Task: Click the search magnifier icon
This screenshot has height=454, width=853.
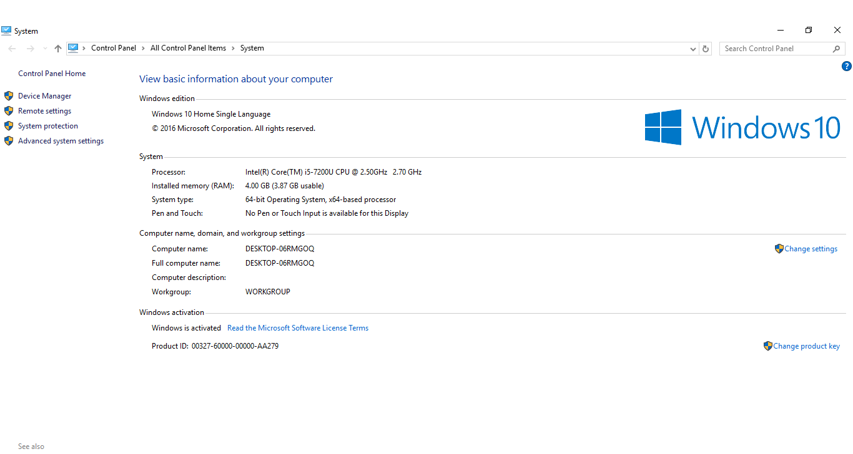Action: pos(837,49)
